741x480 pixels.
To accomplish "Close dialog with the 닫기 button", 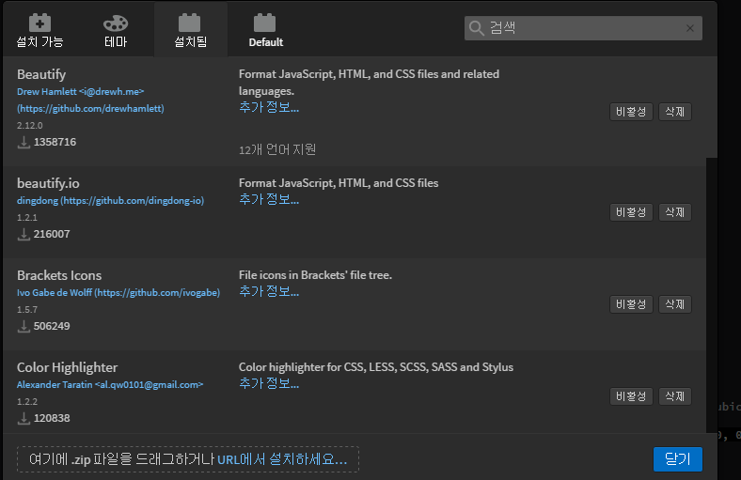I will (x=678, y=459).
